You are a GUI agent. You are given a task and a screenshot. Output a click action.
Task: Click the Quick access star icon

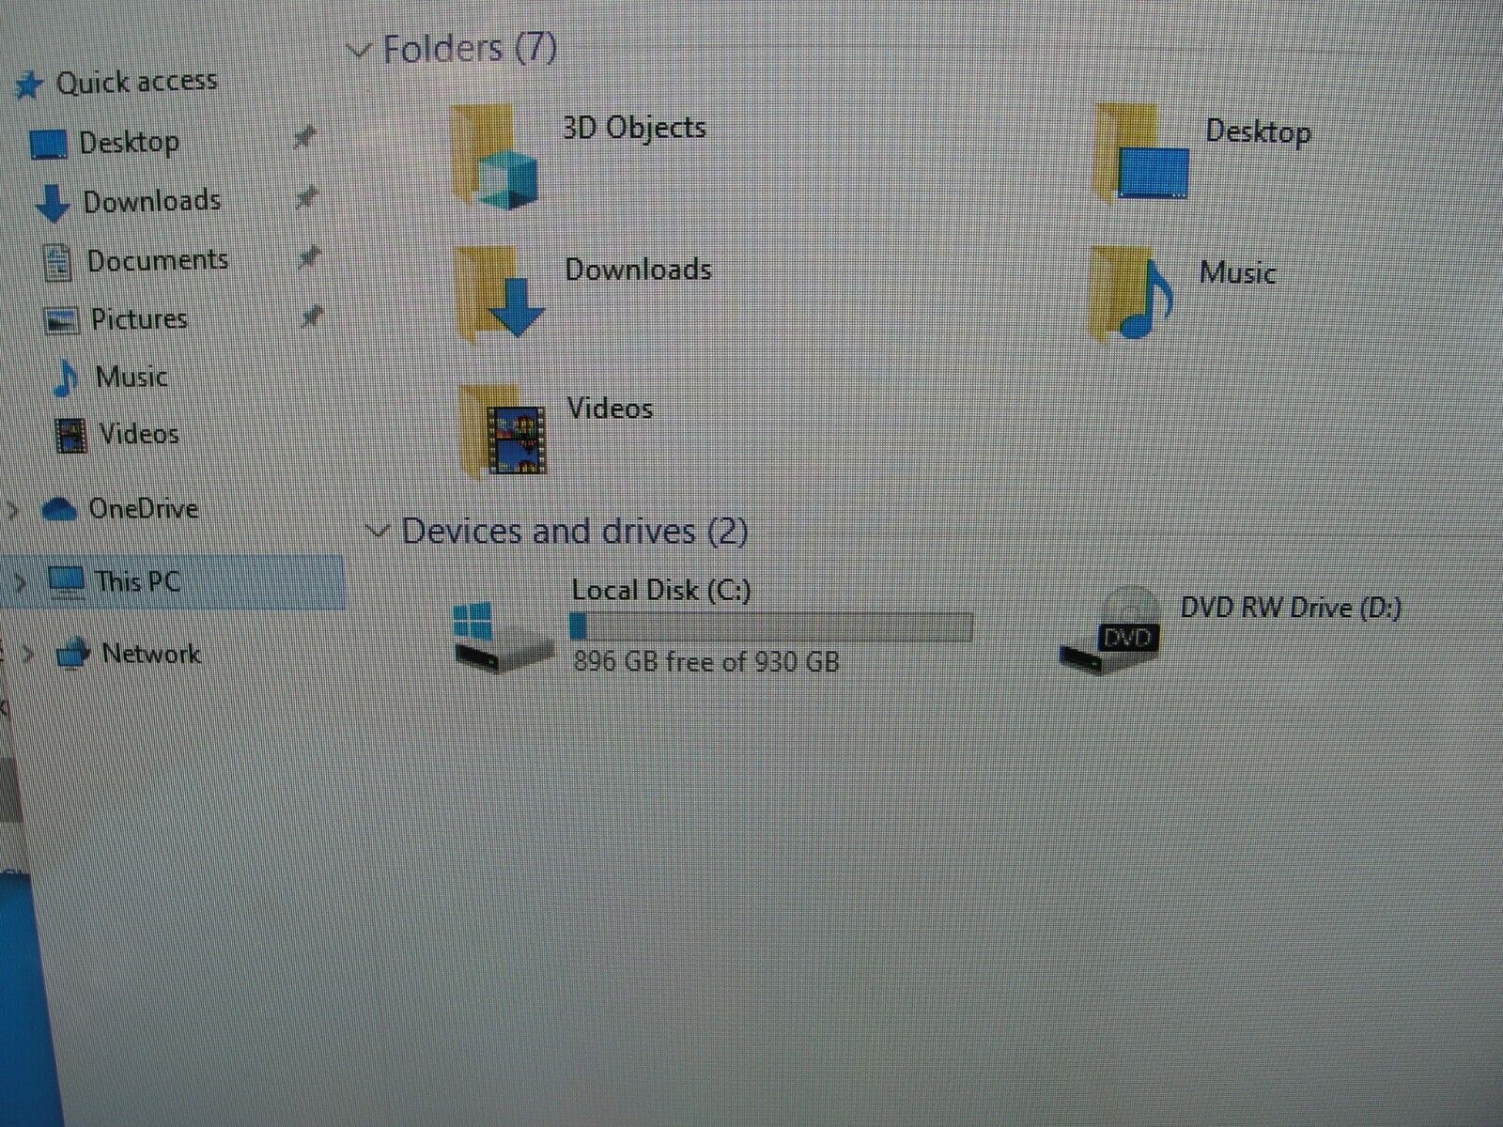[x=29, y=85]
